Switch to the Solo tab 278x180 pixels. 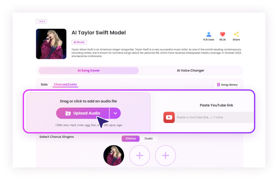coord(44,85)
